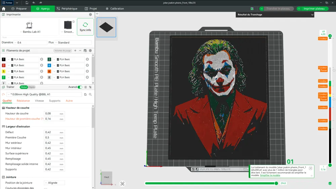
Task: Click the Hauteur de couche input field
Action: [x=54, y=113]
